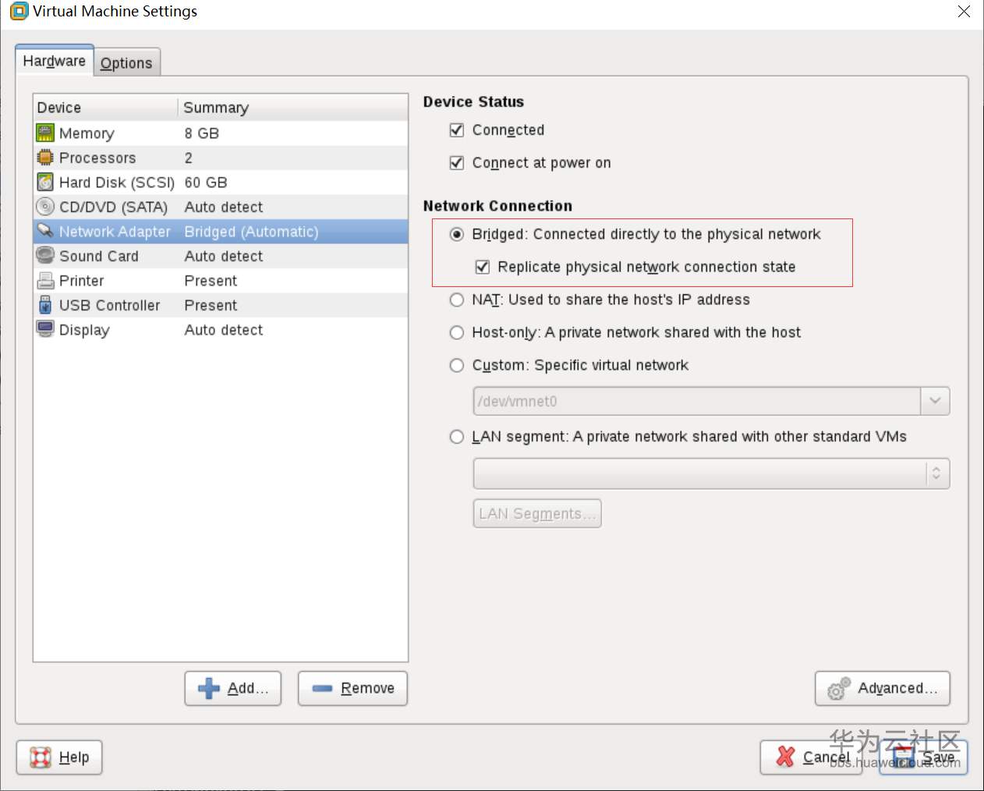Uncheck the Connected checkbox
The width and height of the screenshot is (984, 791).
457,130
